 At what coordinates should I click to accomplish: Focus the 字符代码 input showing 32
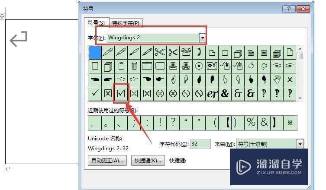200,144
